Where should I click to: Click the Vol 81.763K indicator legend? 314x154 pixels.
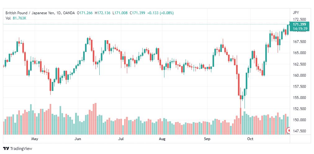(x=16, y=18)
